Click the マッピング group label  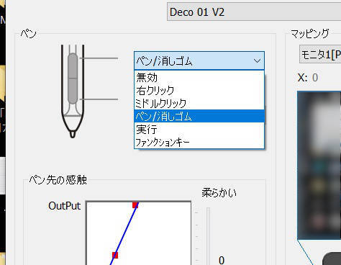[x=309, y=34]
